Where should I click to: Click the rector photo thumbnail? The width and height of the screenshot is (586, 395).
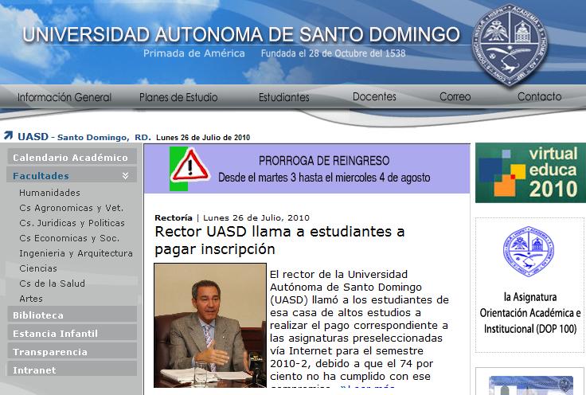210,325
